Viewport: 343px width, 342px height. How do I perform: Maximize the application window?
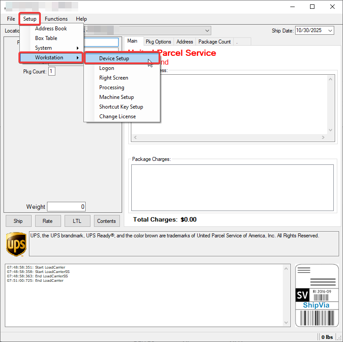[x=312, y=7]
